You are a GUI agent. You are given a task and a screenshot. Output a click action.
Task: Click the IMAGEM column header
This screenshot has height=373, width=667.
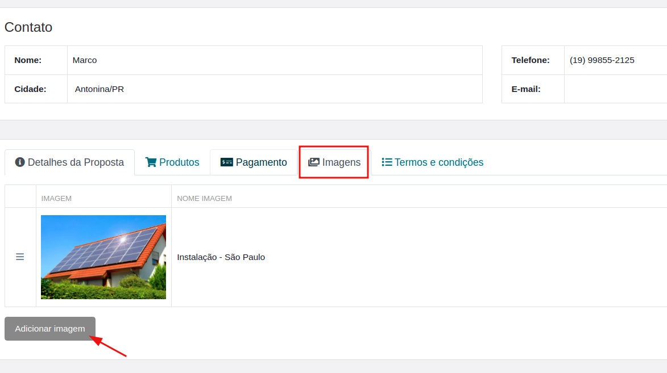coord(56,198)
